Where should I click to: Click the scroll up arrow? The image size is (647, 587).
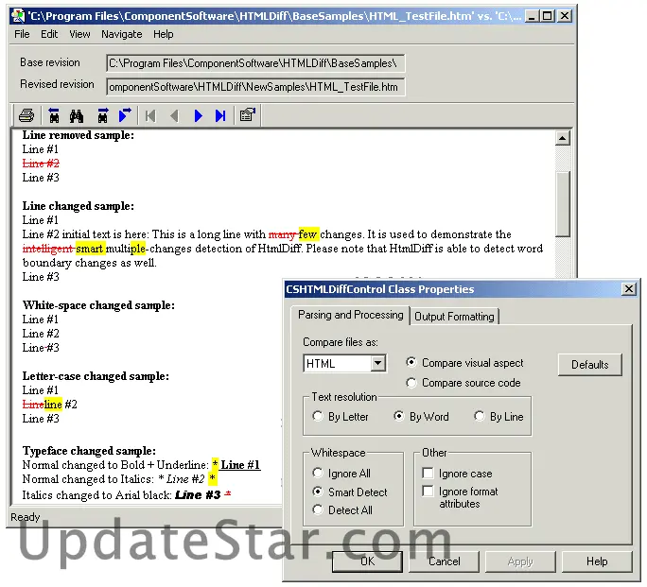pyautogui.click(x=563, y=138)
